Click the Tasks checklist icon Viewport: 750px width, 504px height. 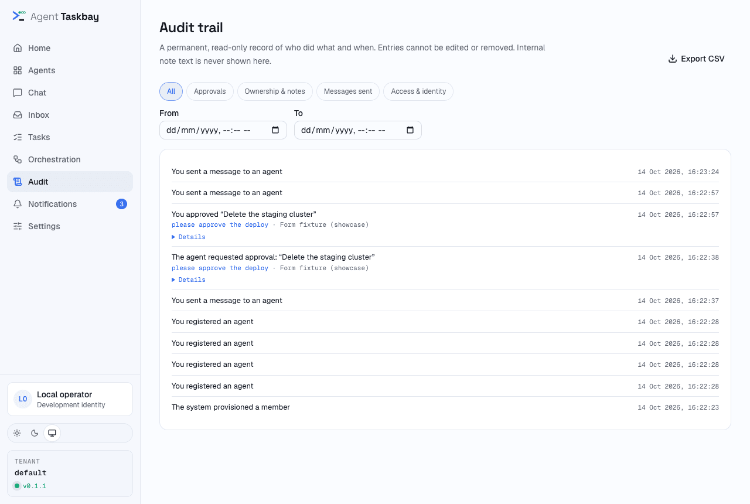click(18, 137)
